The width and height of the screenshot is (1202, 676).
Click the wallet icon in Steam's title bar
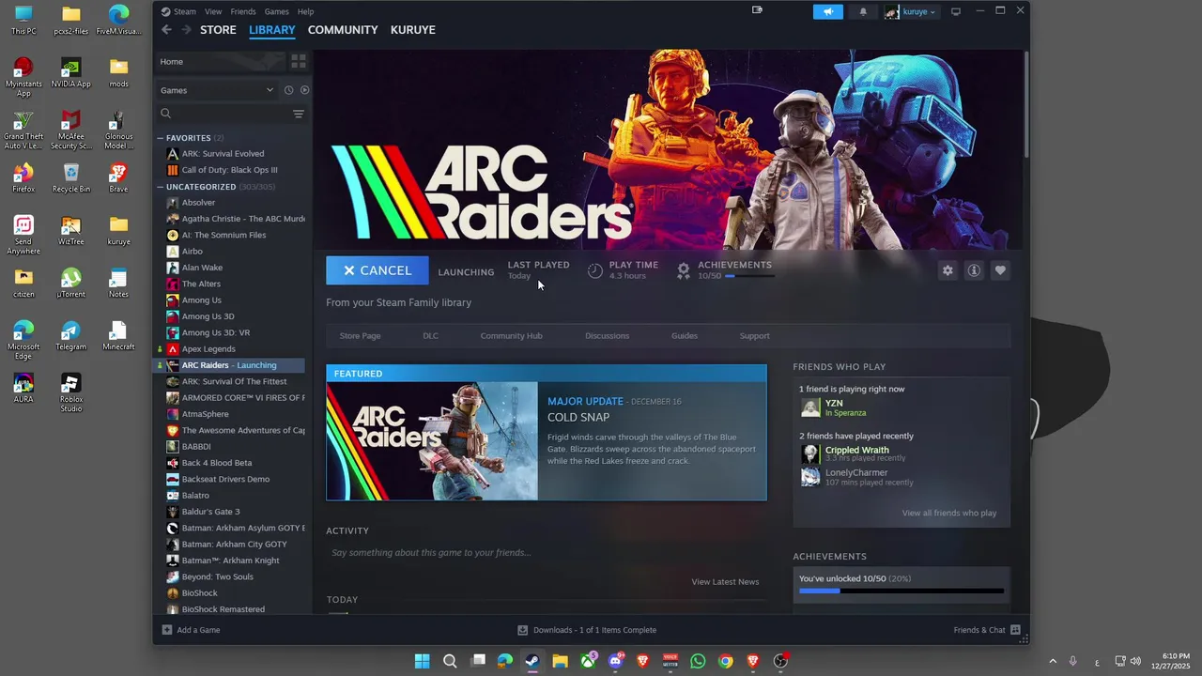coord(757,10)
